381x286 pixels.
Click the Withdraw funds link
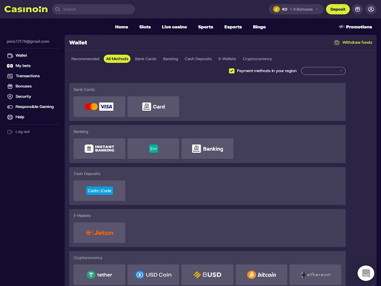[353, 43]
